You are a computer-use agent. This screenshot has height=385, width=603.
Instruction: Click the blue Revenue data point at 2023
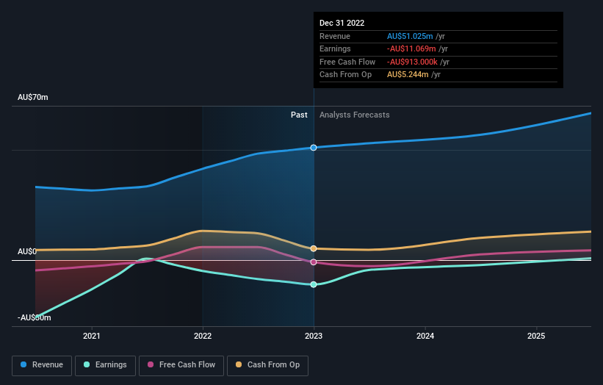click(x=314, y=148)
